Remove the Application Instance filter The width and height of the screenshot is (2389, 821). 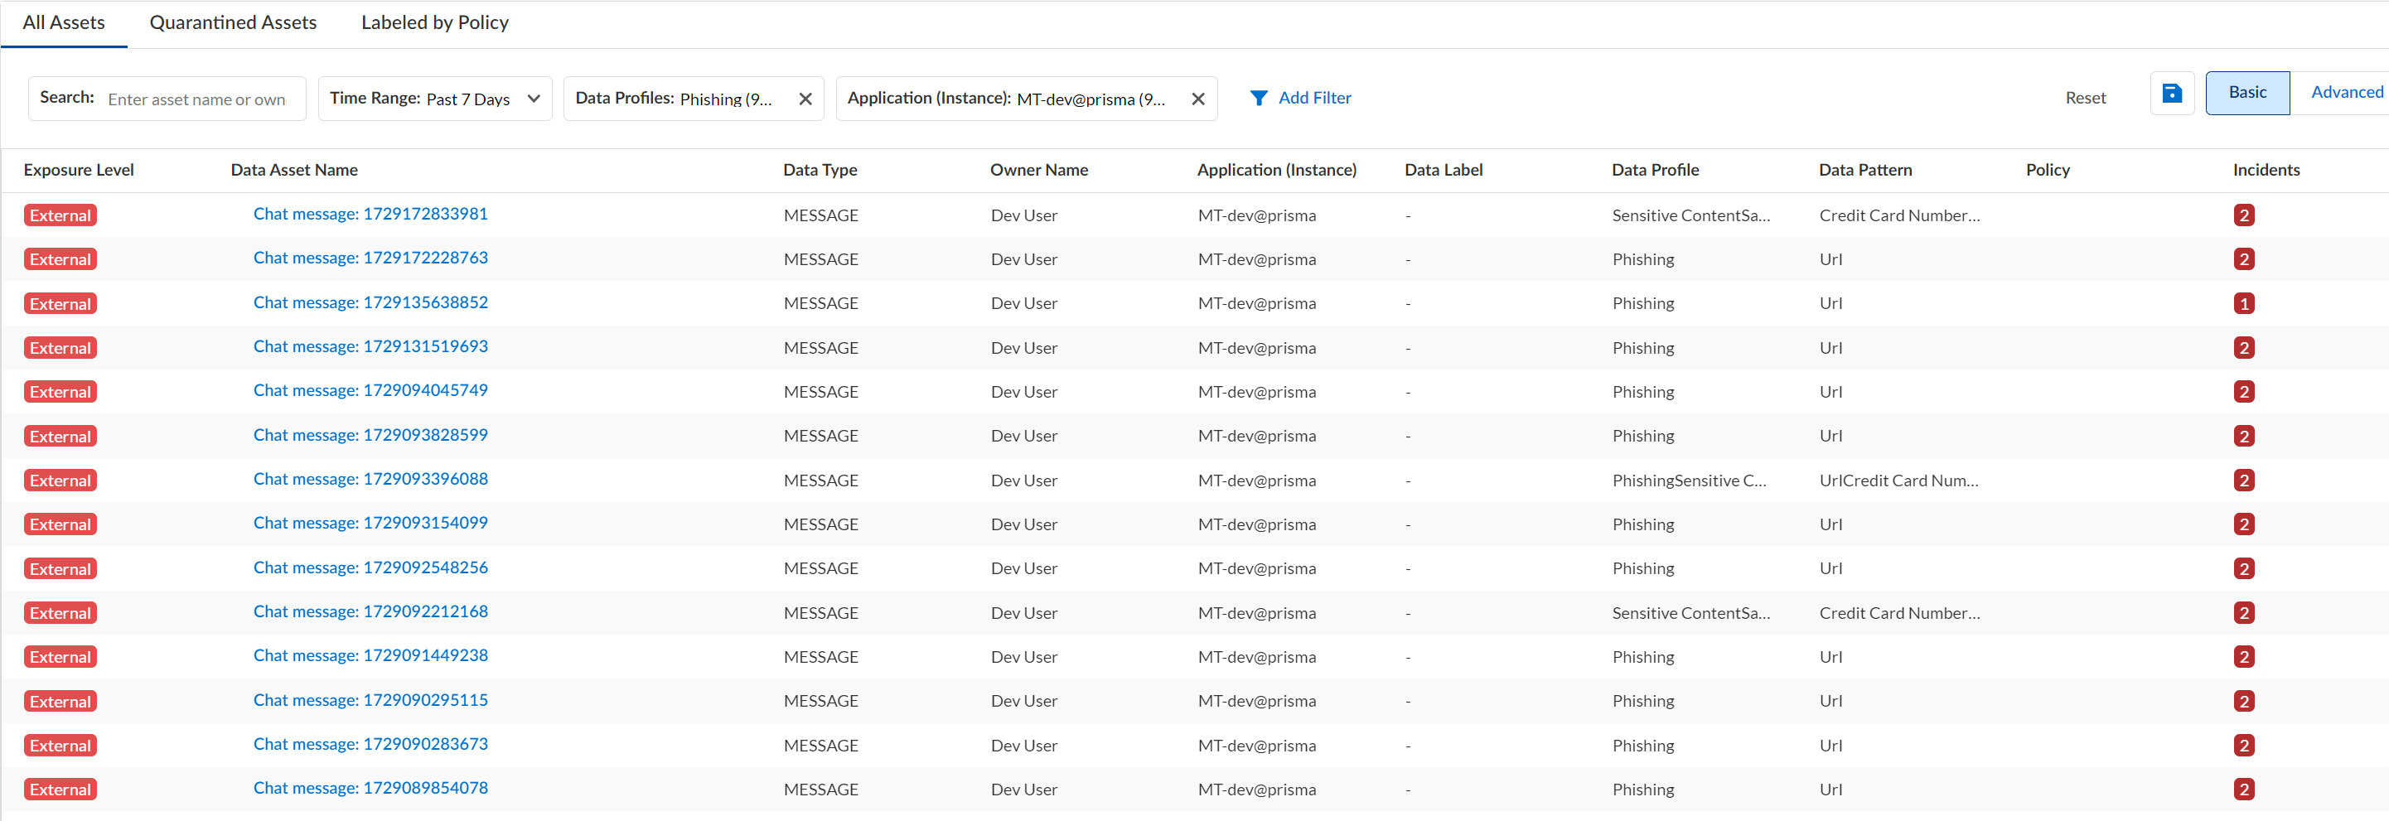tap(1197, 99)
